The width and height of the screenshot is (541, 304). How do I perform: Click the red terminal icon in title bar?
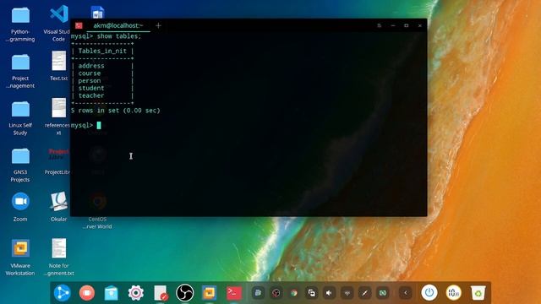point(79,25)
